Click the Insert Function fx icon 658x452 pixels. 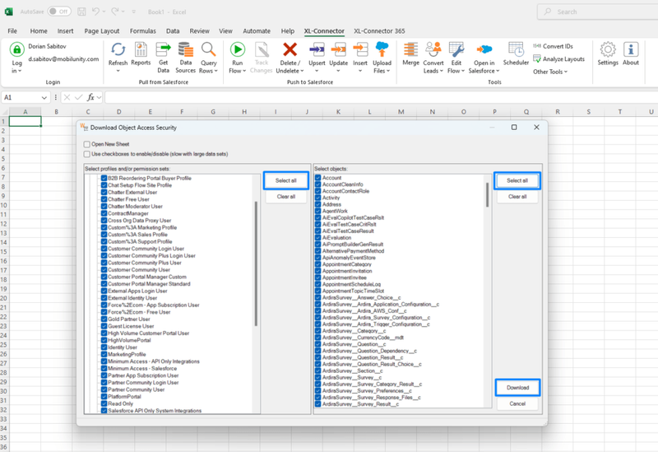(x=90, y=97)
